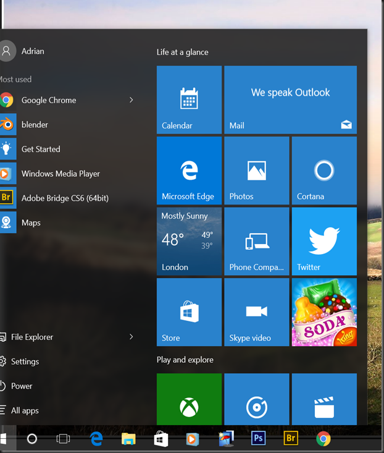This screenshot has width=384, height=453.
Task: Open the Skype video tile
Action: (256, 312)
